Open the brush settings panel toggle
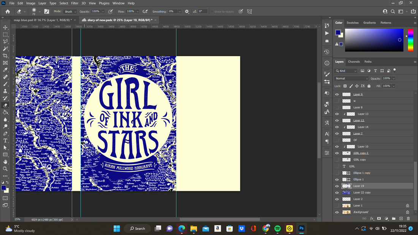Screen dimensions: 418x235 click(x=47, y=11)
